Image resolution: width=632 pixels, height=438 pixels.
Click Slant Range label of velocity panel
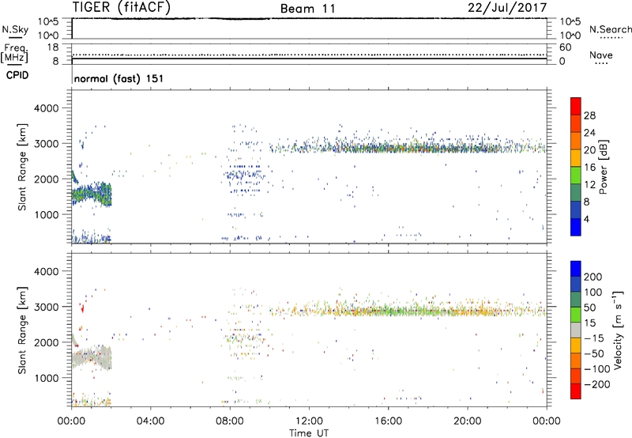click(x=22, y=330)
